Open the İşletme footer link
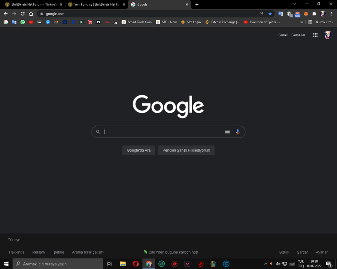 coord(58,252)
